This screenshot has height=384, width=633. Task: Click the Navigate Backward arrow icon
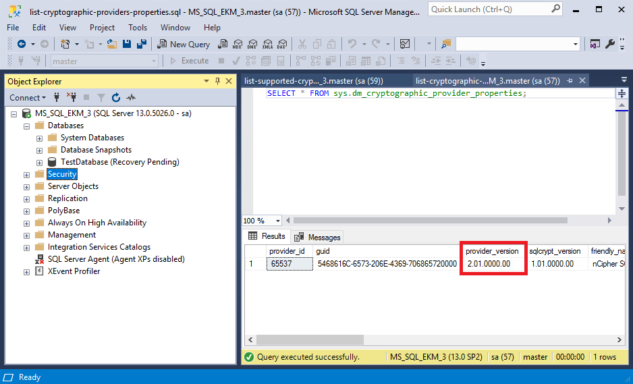(x=22, y=44)
